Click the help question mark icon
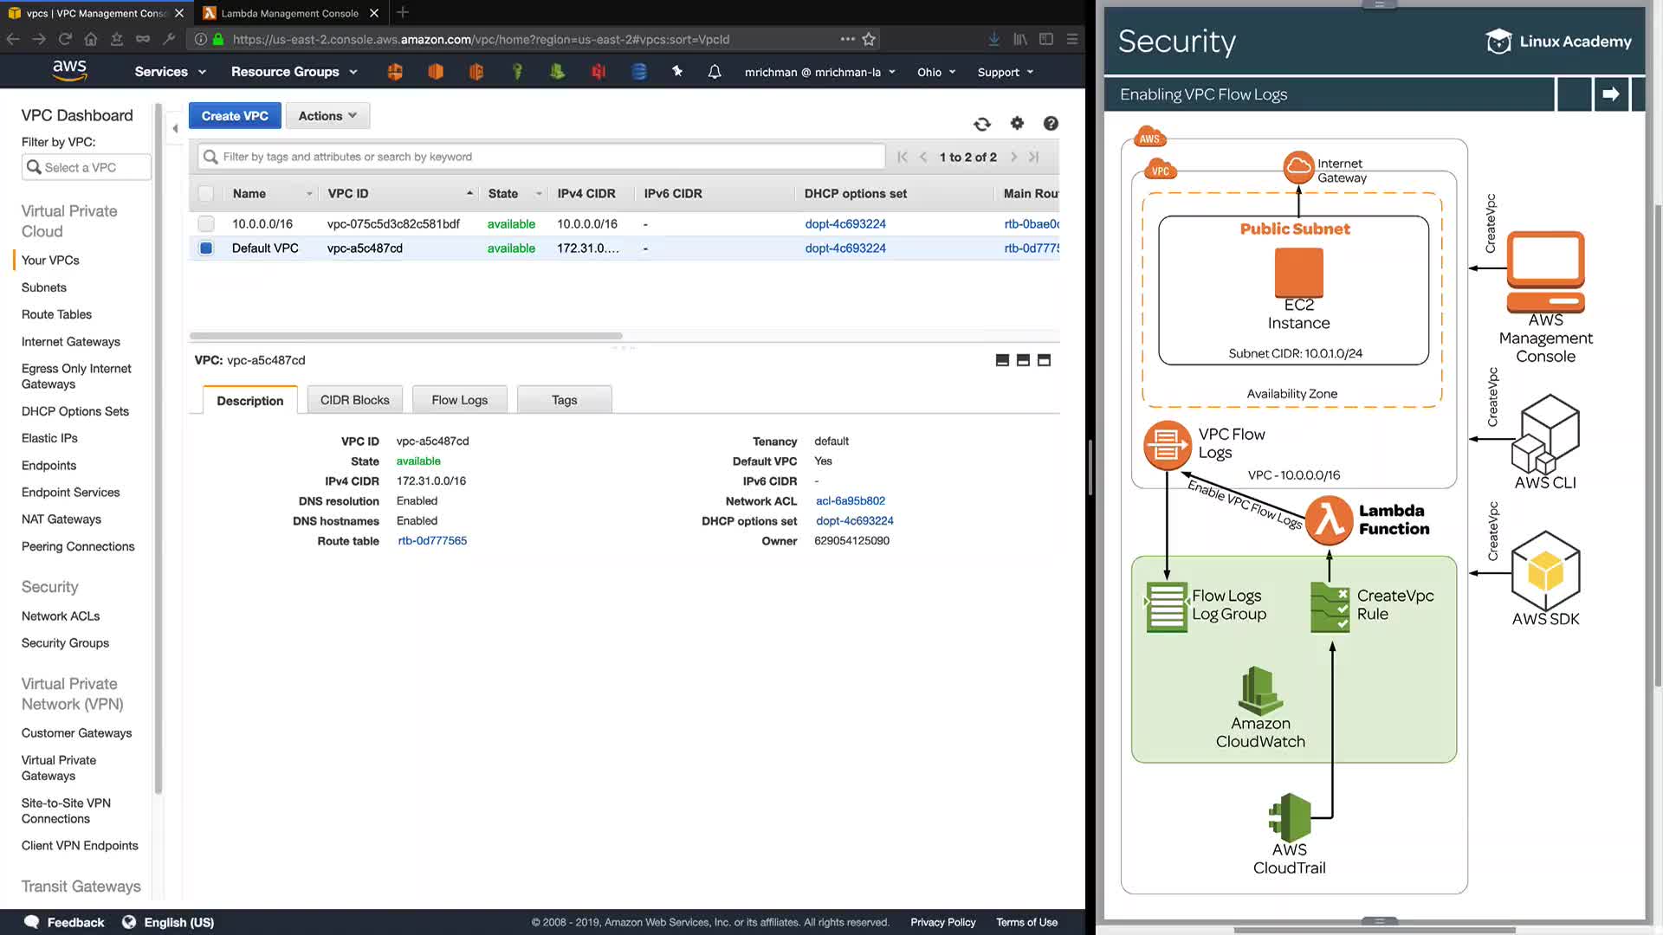Image resolution: width=1663 pixels, height=935 pixels. coord(1051,124)
